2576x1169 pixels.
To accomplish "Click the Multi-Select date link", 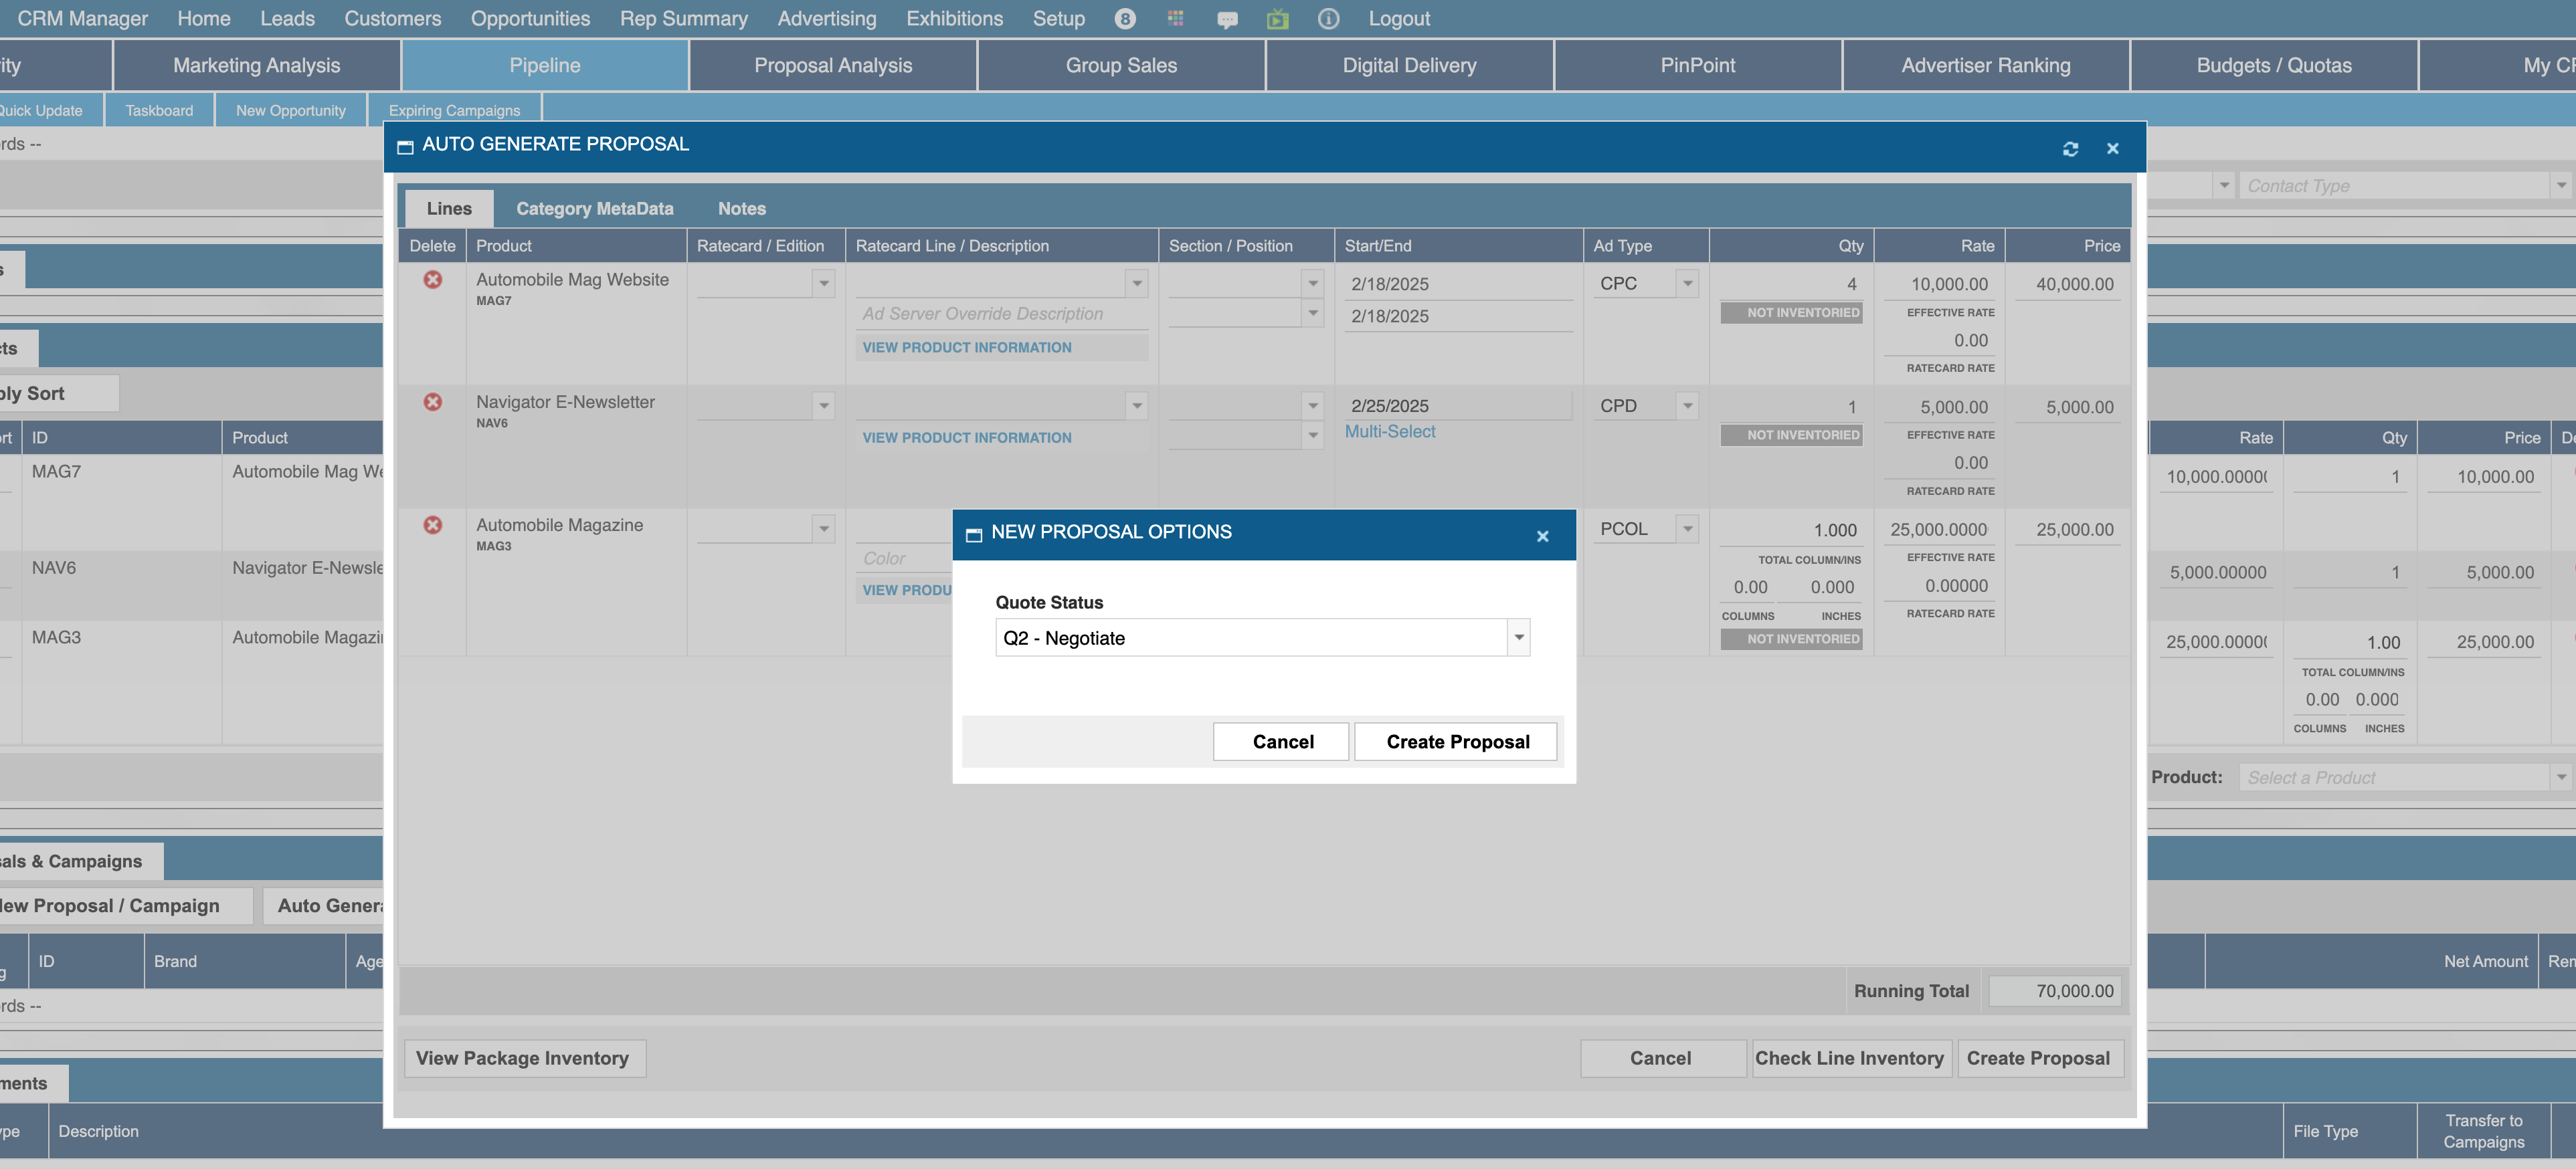I will click(x=1389, y=431).
